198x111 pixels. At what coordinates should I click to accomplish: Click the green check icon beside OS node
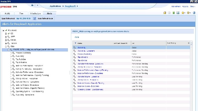point(9,33)
